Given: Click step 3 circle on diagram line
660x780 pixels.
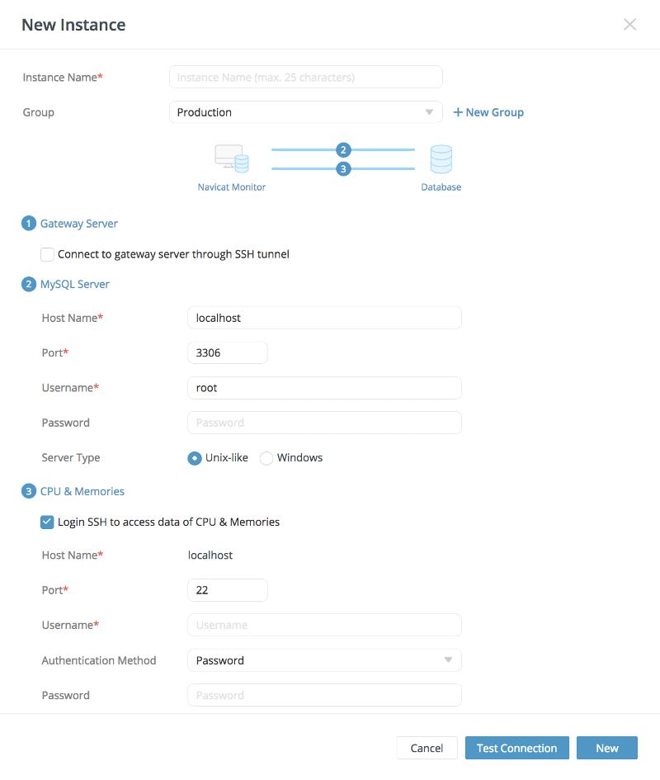Looking at the screenshot, I should tap(343, 168).
